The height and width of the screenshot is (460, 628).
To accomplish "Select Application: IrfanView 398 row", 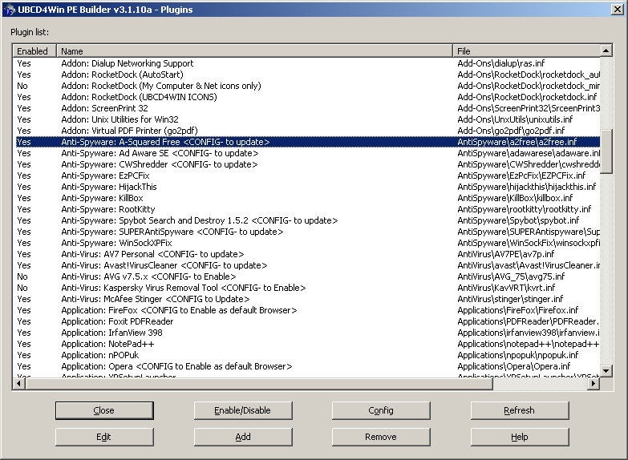I will [x=308, y=333].
